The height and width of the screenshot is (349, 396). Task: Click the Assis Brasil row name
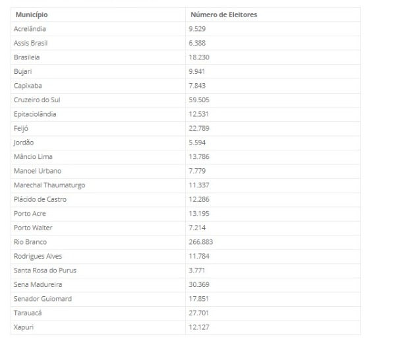(31, 43)
